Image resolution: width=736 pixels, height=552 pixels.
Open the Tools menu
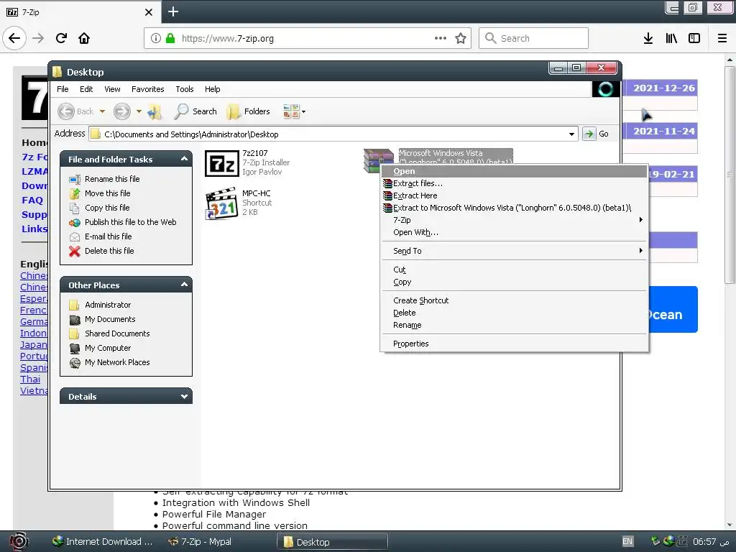click(185, 89)
